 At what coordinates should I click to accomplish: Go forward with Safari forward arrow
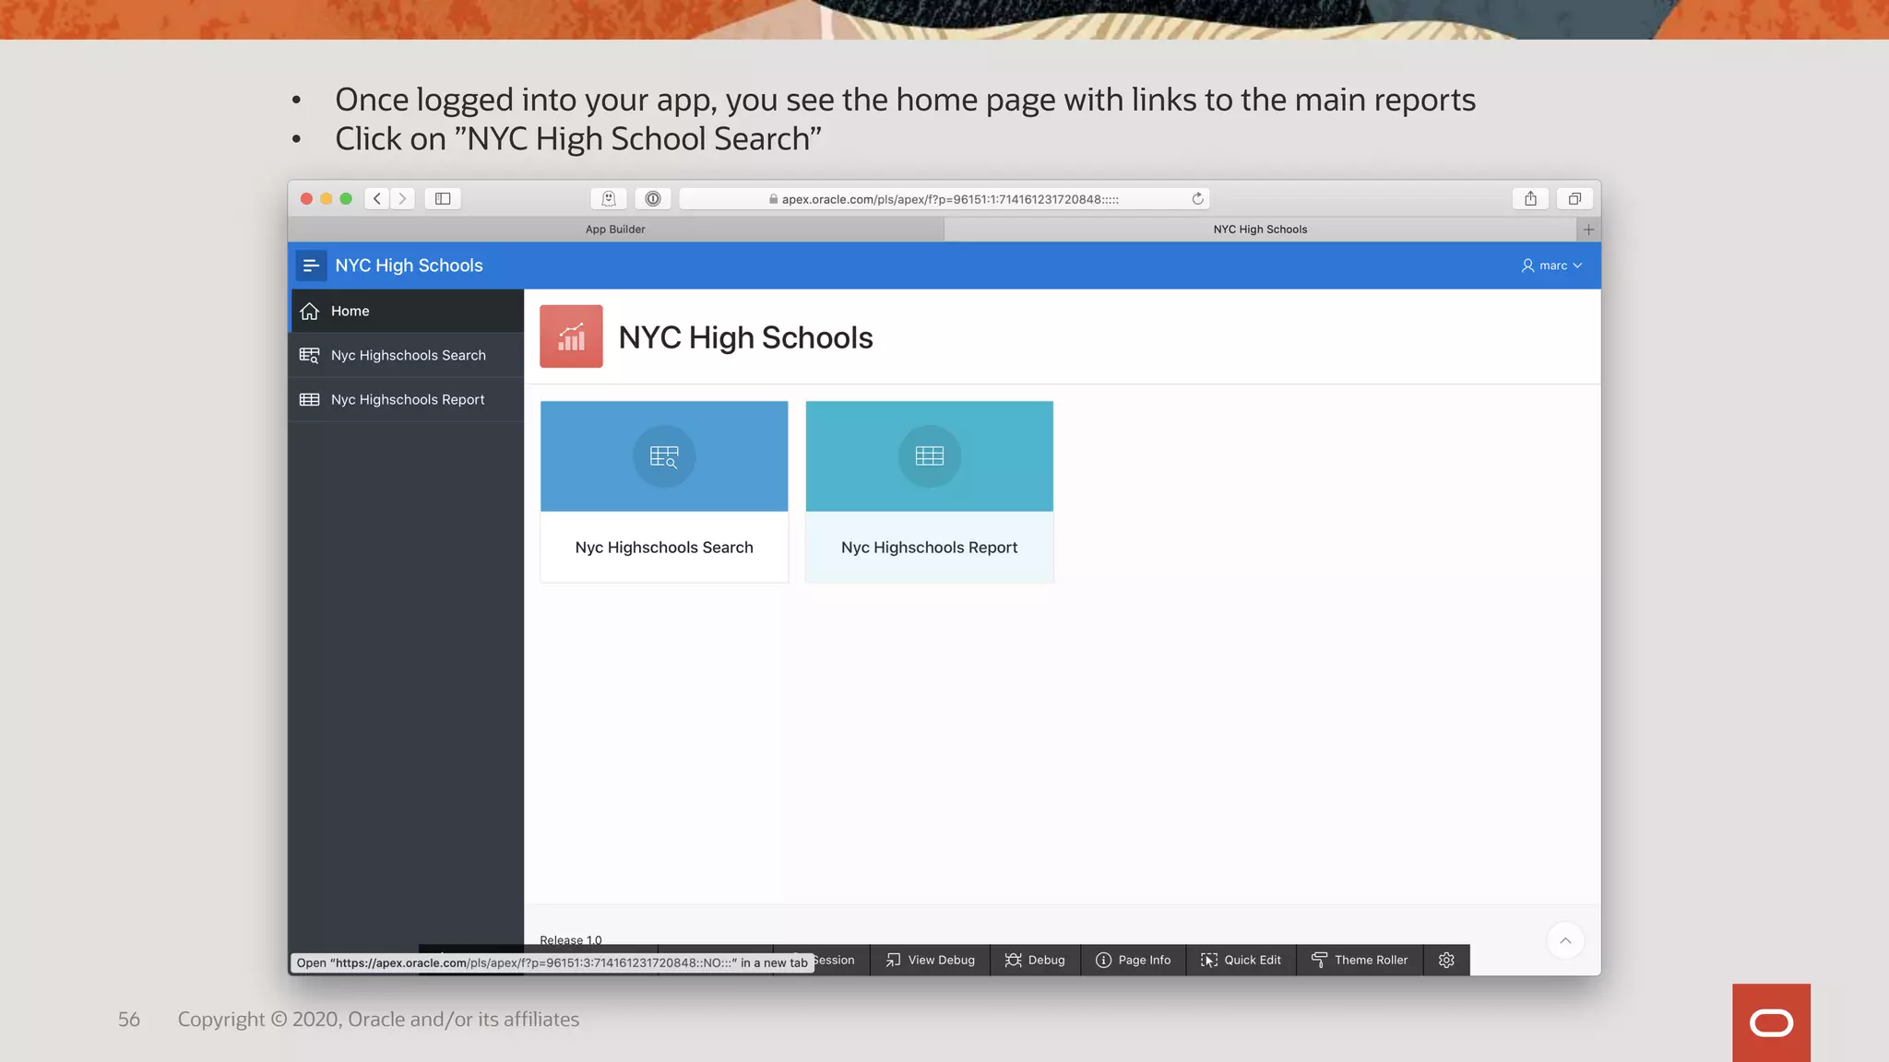tap(402, 198)
